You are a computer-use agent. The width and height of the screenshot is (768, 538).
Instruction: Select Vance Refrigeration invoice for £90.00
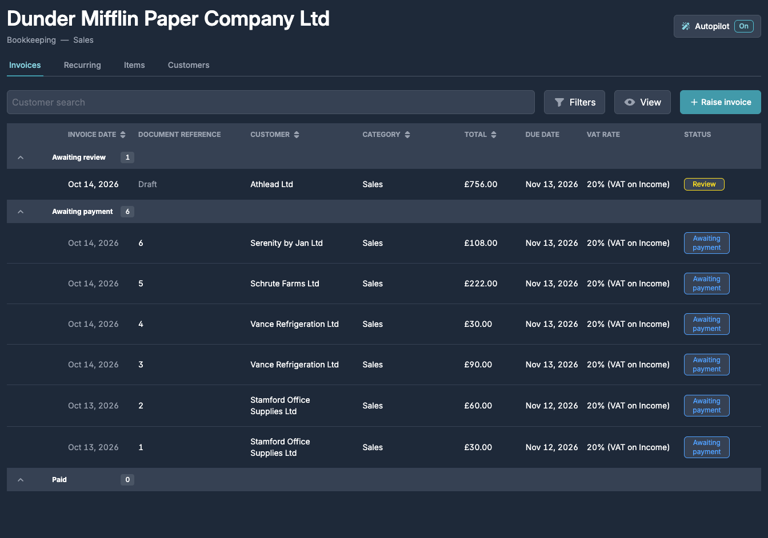tap(384, 365)
